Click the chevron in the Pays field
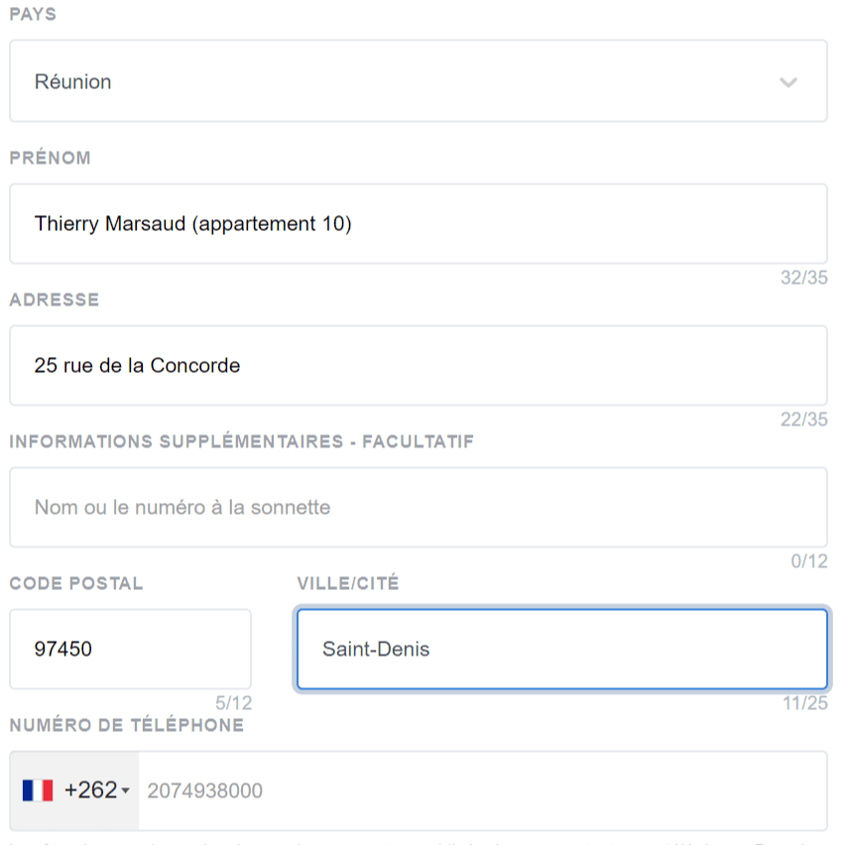The height and width of the screenshot is (845, 851). pos(789,82)
